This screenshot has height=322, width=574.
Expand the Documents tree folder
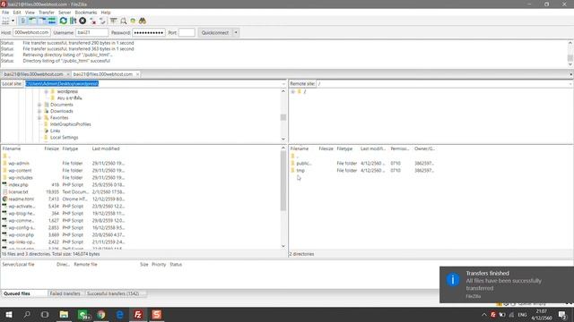[x=39, y=105]
